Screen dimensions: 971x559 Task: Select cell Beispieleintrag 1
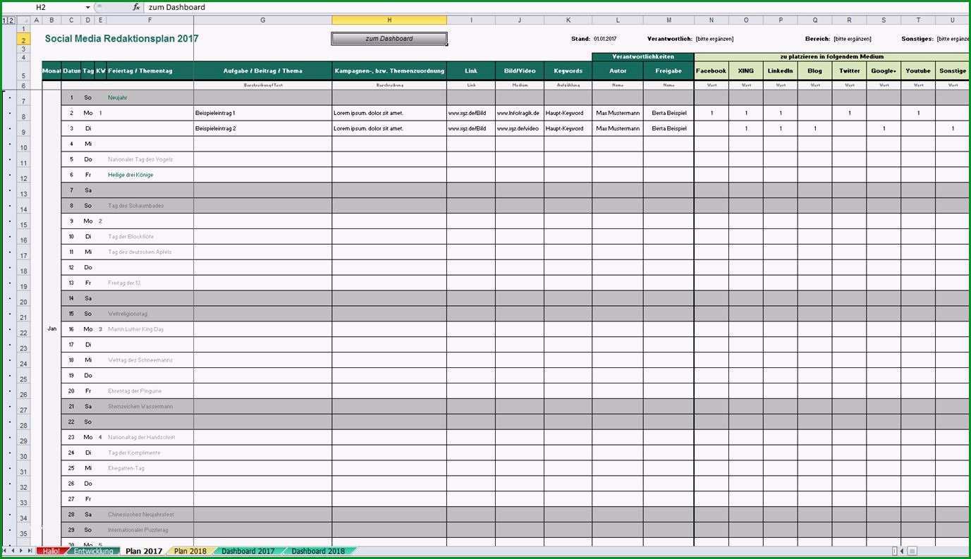(262, 113)
